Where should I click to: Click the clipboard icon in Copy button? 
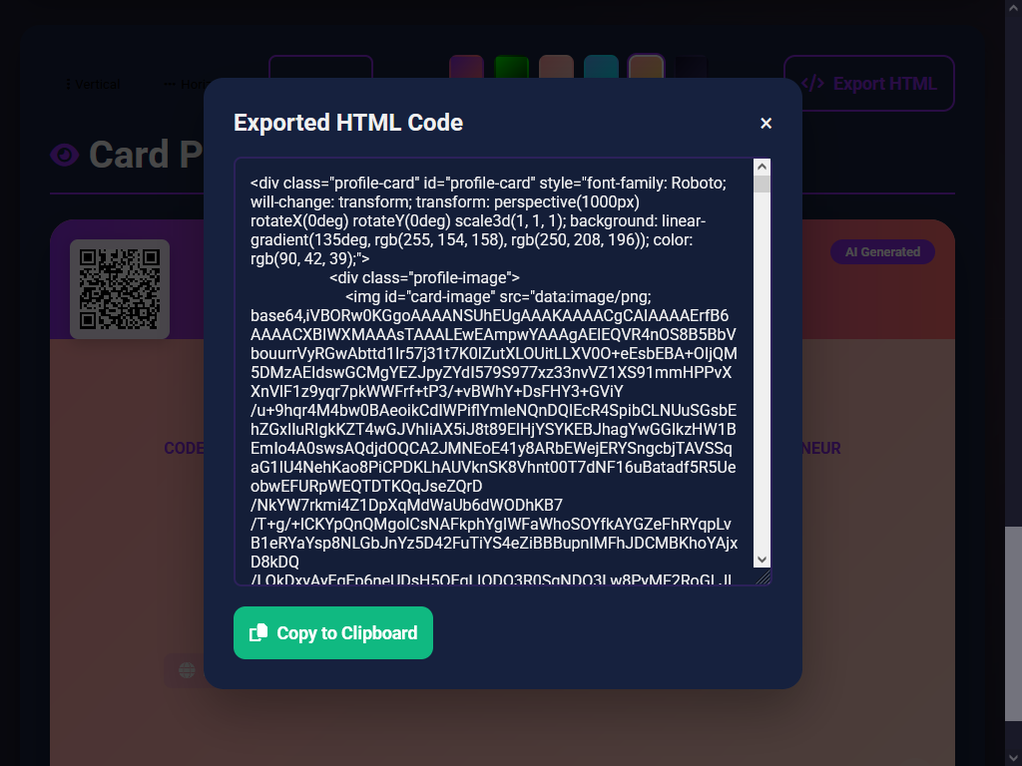coord(258,632)
